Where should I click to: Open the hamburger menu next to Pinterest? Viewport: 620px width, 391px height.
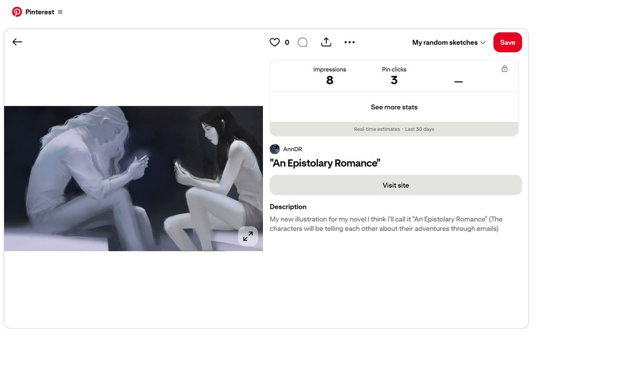coord(60,12)
